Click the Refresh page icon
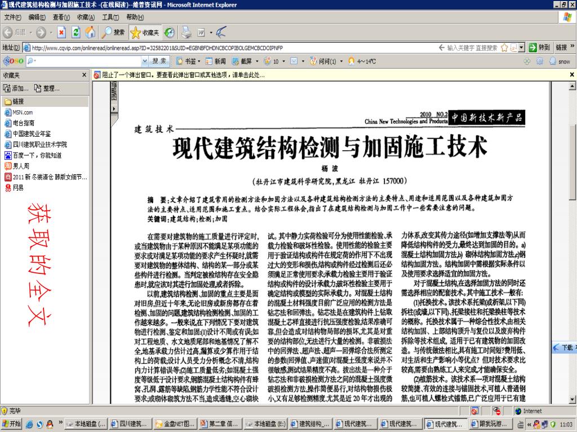 point(76,33)
